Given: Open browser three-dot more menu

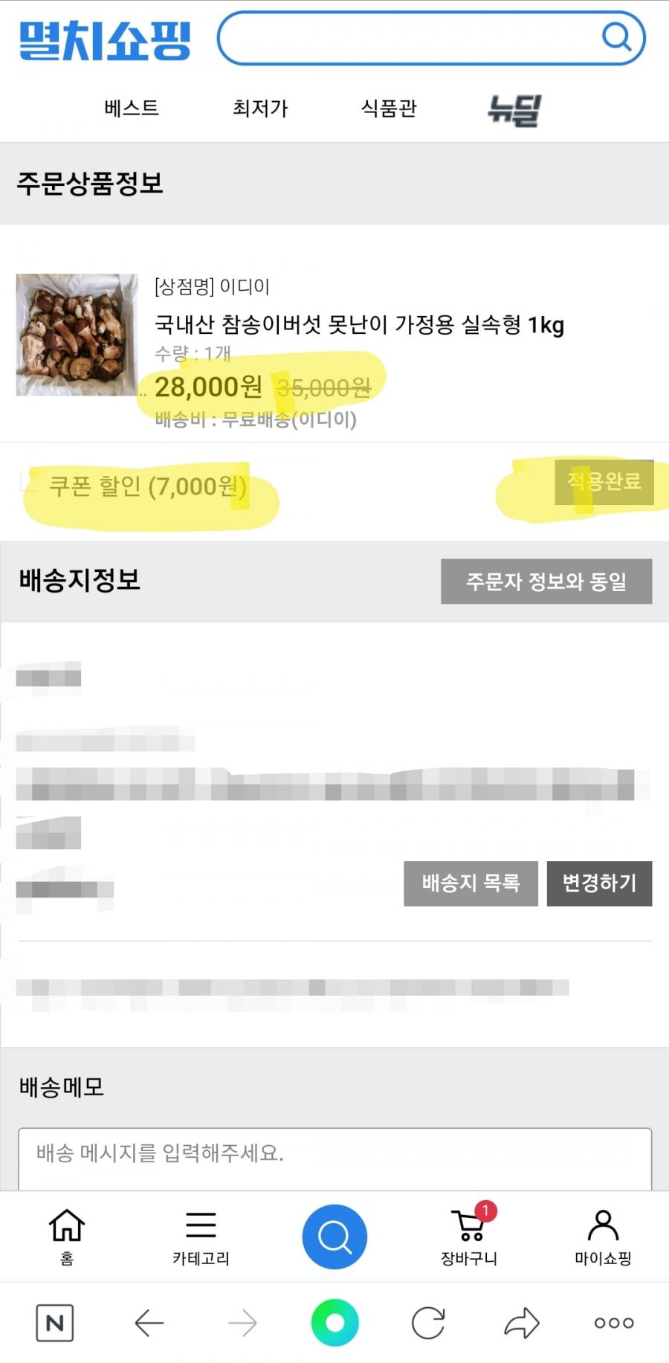Looking at the screenshot, I should tap(614, 1323).
